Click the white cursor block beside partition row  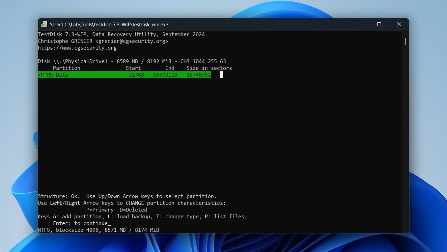click(x=221, y=75)
